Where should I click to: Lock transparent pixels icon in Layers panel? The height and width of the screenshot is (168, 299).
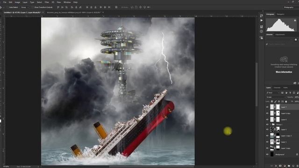tap(272, 102)
